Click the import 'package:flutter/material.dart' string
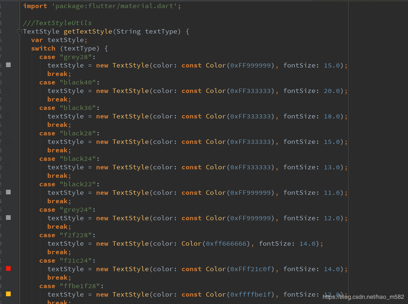The height and width of the screenshot is (304, 408). pos(114,6)
